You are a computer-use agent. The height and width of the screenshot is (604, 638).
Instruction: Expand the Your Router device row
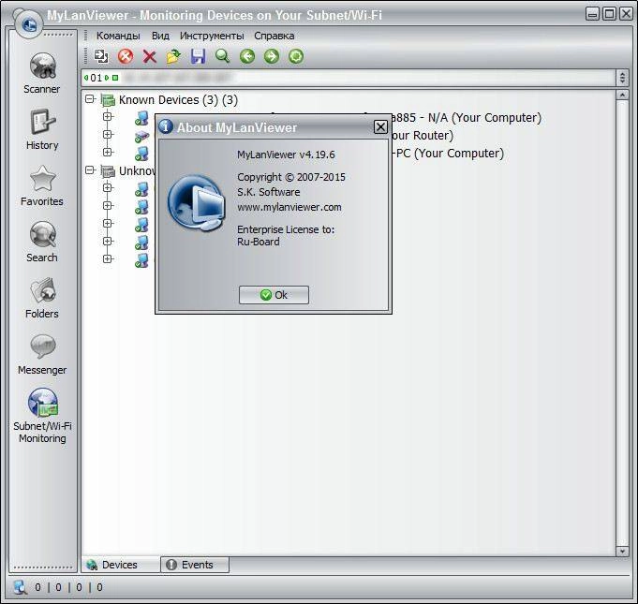pyautogui.click(x=108, y=134)
